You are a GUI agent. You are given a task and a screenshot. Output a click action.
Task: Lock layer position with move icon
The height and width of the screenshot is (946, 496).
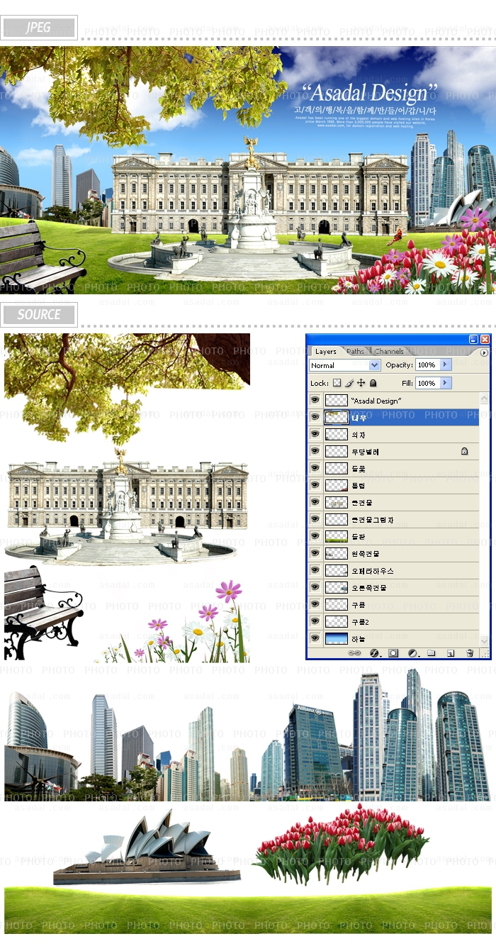coord(361,383)
